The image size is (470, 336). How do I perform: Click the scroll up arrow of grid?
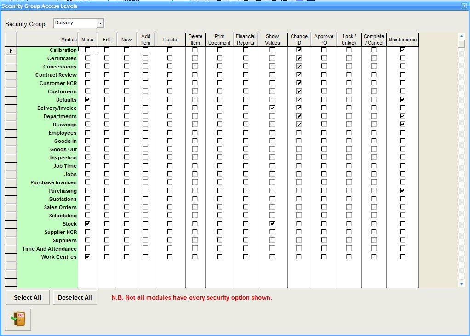point(461,35)
